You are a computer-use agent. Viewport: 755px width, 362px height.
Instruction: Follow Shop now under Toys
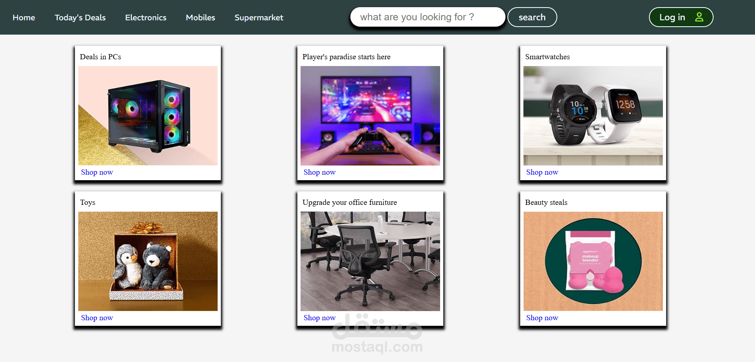click(97, 318)
